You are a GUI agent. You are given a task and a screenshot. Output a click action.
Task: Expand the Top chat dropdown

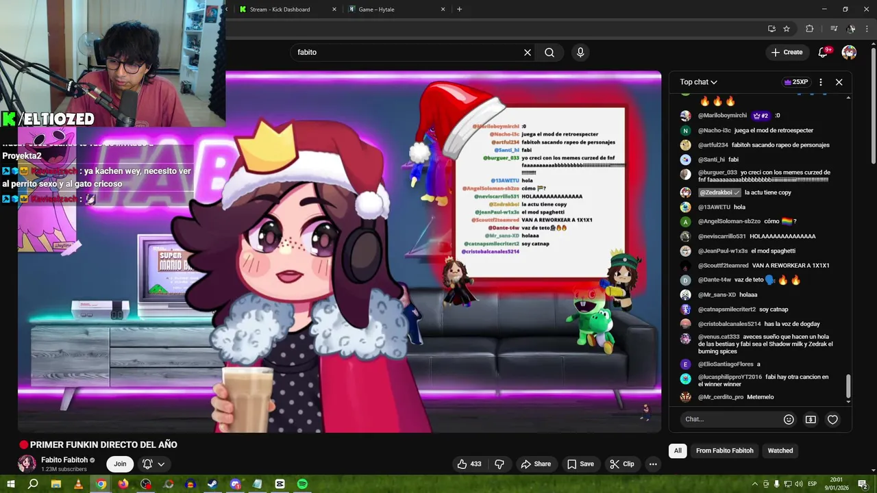pyautogui.click(x=698, y=82)
